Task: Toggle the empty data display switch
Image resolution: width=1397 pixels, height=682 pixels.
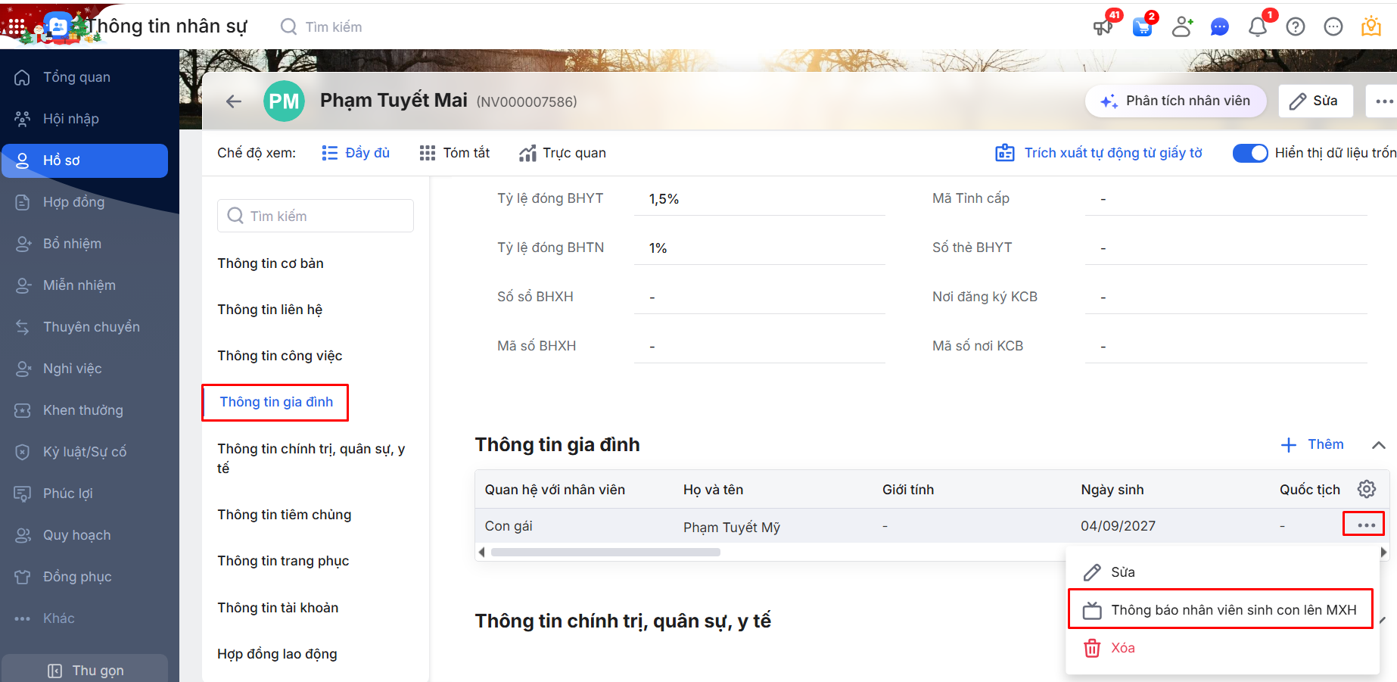Action: pos(1250,153)
